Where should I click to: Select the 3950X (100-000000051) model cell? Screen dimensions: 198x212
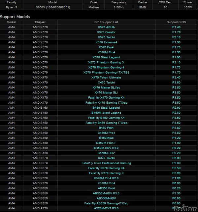pos(53,7)
